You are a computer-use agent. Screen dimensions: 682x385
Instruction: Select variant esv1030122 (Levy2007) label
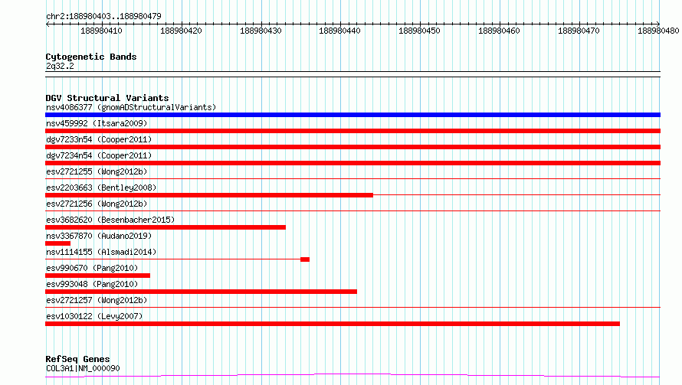[x=94, y=316]
